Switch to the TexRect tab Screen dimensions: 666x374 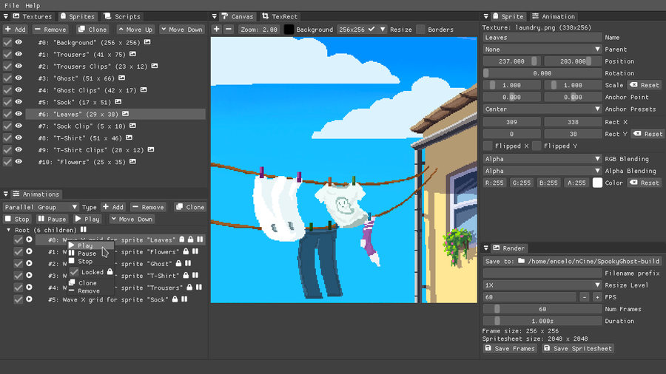pyautogui.click(x=280, y=16)
